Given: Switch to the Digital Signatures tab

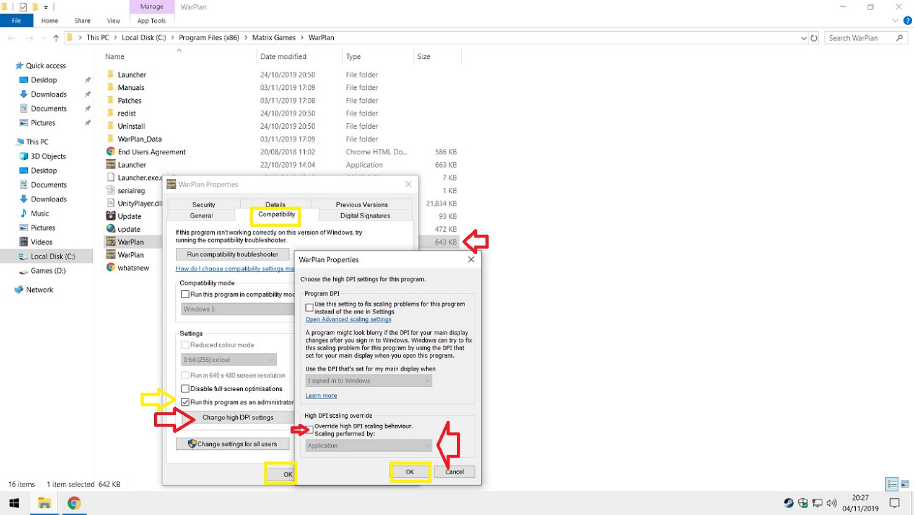Looking at the screenshot, I should coord(365,216).
